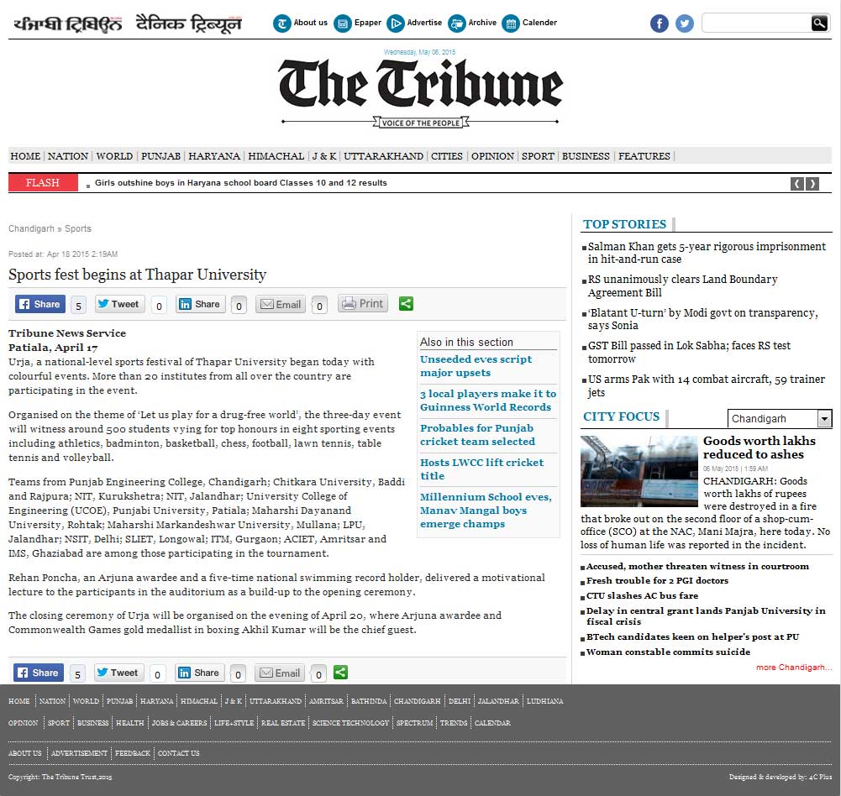
Task: Open green ShareThis icon near Print
Action: (x=406, y=304)
